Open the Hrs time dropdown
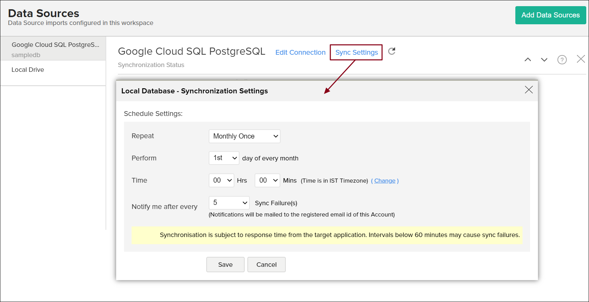Viewport: 589px width, 302px height. 222,180
